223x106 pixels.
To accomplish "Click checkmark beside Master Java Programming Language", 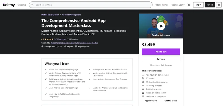I will point(46,69).
